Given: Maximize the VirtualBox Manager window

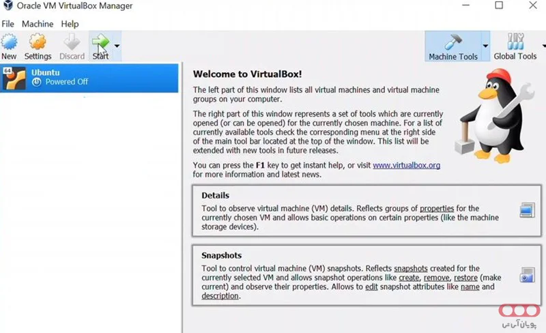Looking at the screenshot, I should [499, 6].
